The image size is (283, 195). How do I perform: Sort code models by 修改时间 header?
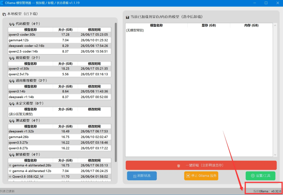click(94, 30)
